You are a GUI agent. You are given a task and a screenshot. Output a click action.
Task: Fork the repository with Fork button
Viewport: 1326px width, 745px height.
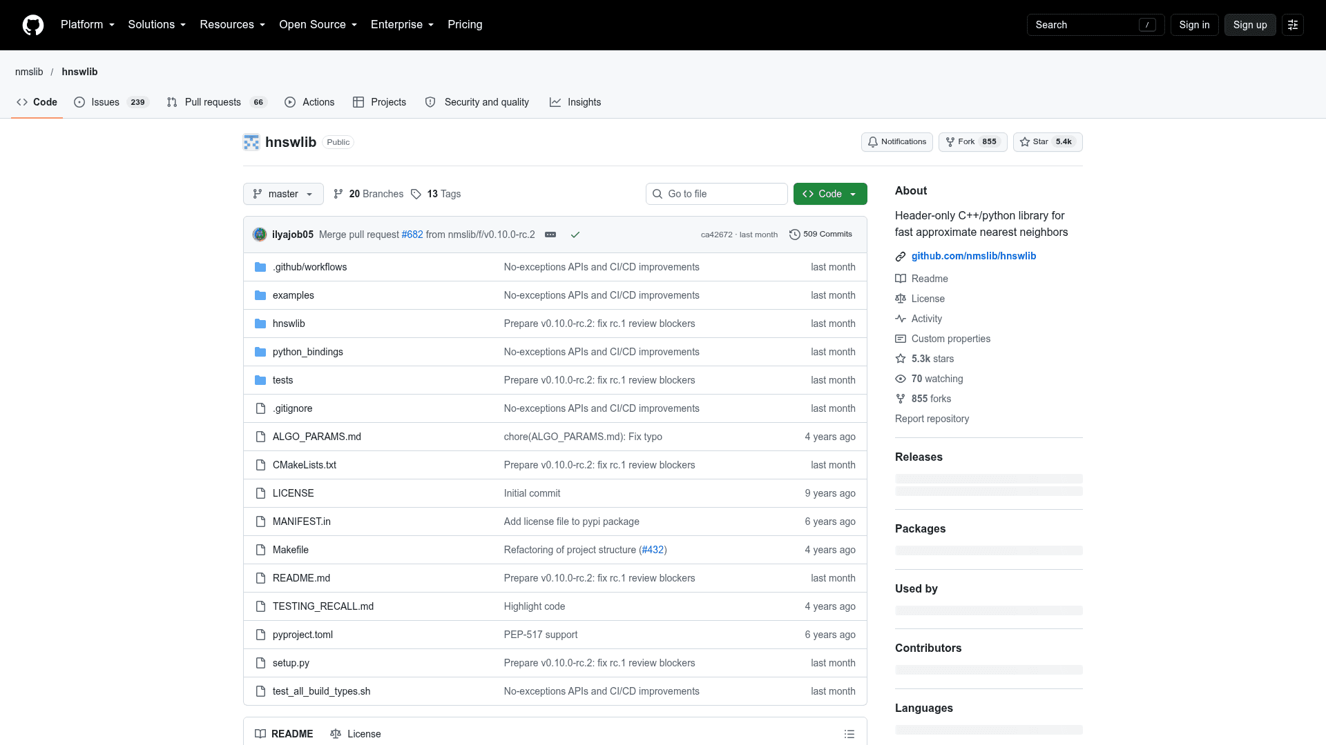(972, 142)
